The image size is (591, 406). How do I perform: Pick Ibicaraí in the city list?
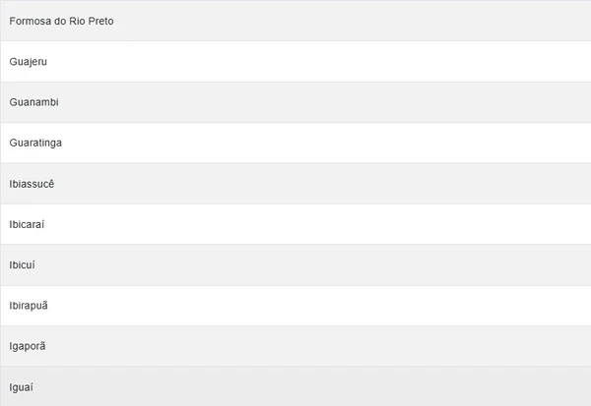295,224
